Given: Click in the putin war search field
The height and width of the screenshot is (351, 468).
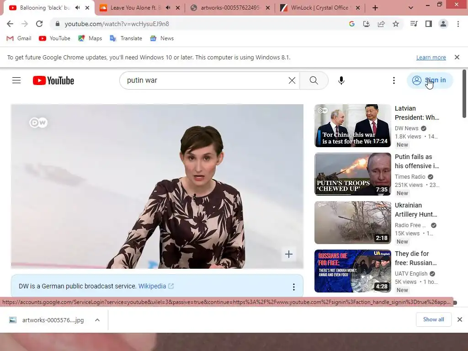Looking at the screenshot, I should (x=206, y=80).
